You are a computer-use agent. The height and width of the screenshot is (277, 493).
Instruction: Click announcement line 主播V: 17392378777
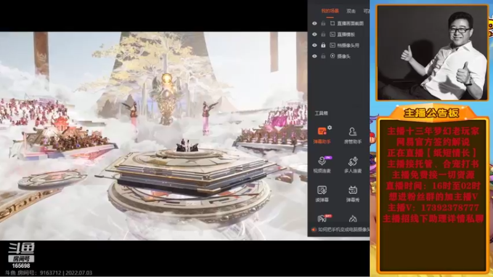pos(433,207)
